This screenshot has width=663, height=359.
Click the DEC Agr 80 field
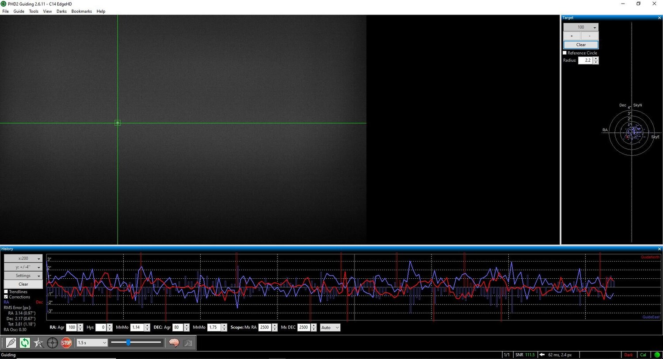178,328
